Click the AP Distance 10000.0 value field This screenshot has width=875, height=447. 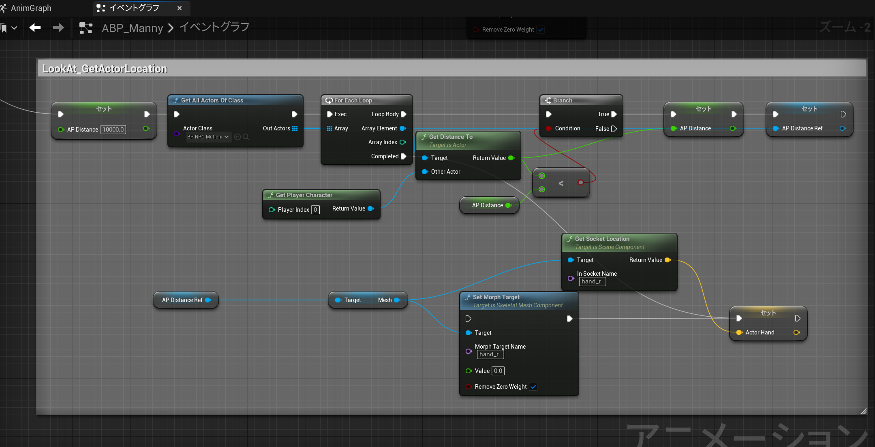click(113, 130)
